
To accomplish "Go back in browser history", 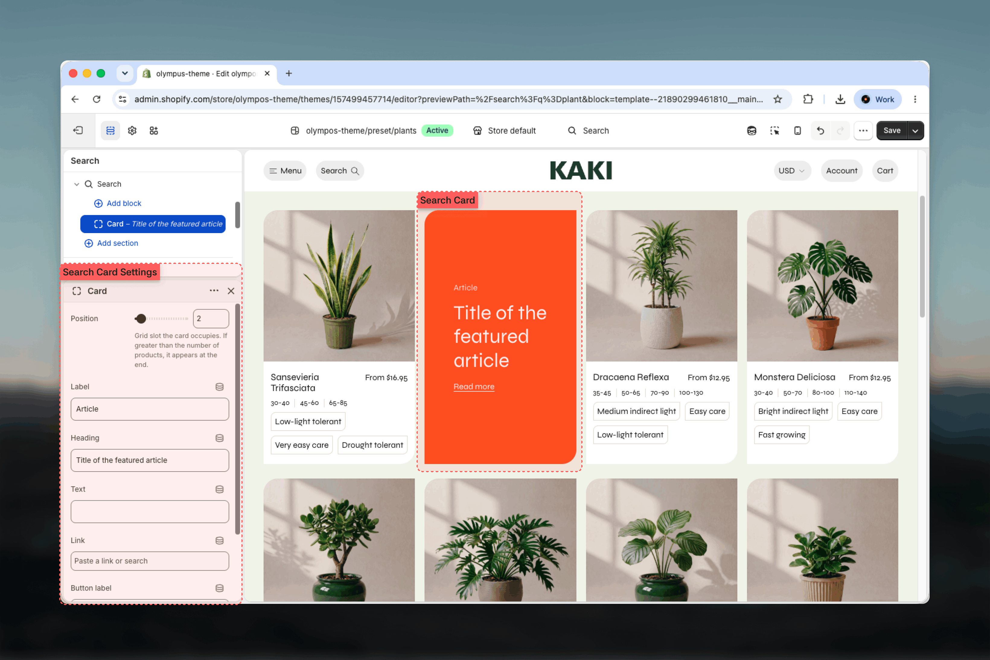I will (x=75, y=99).
